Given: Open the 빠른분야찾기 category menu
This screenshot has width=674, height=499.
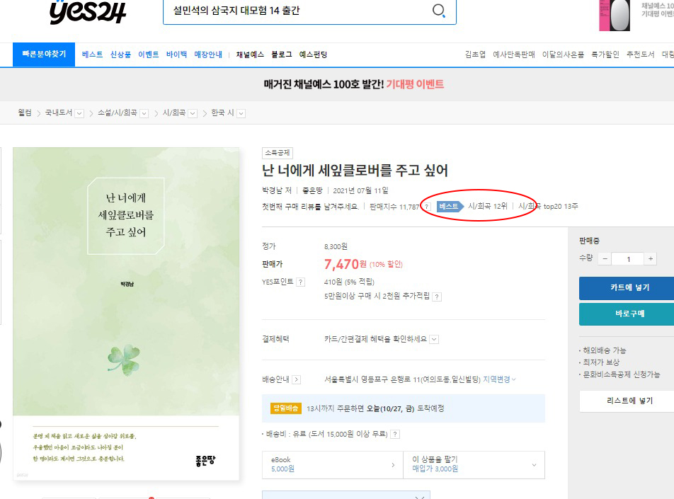Looking at the screenshot, I should [x=44, y=55].
